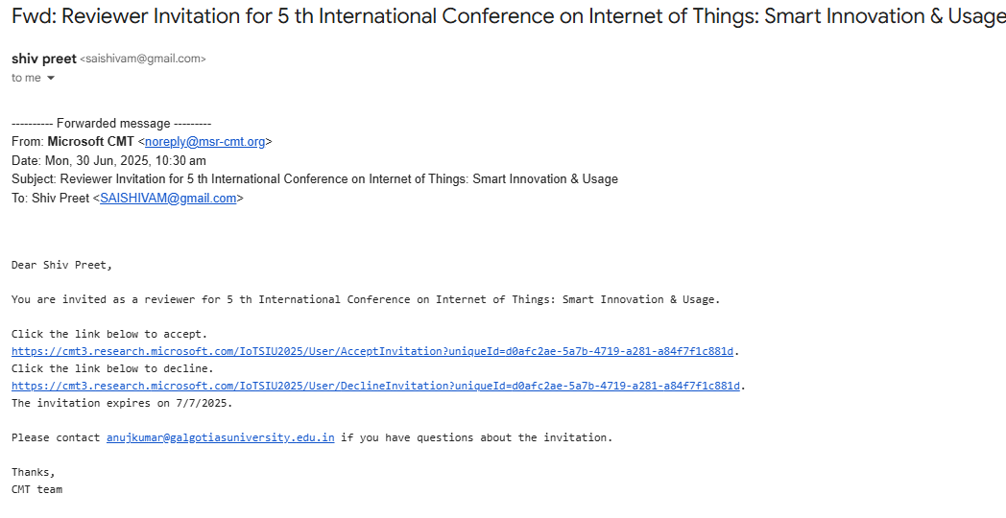Click the "Forwarded message" separator line
The image size is (1006, 518).
(x=111, y=123)
